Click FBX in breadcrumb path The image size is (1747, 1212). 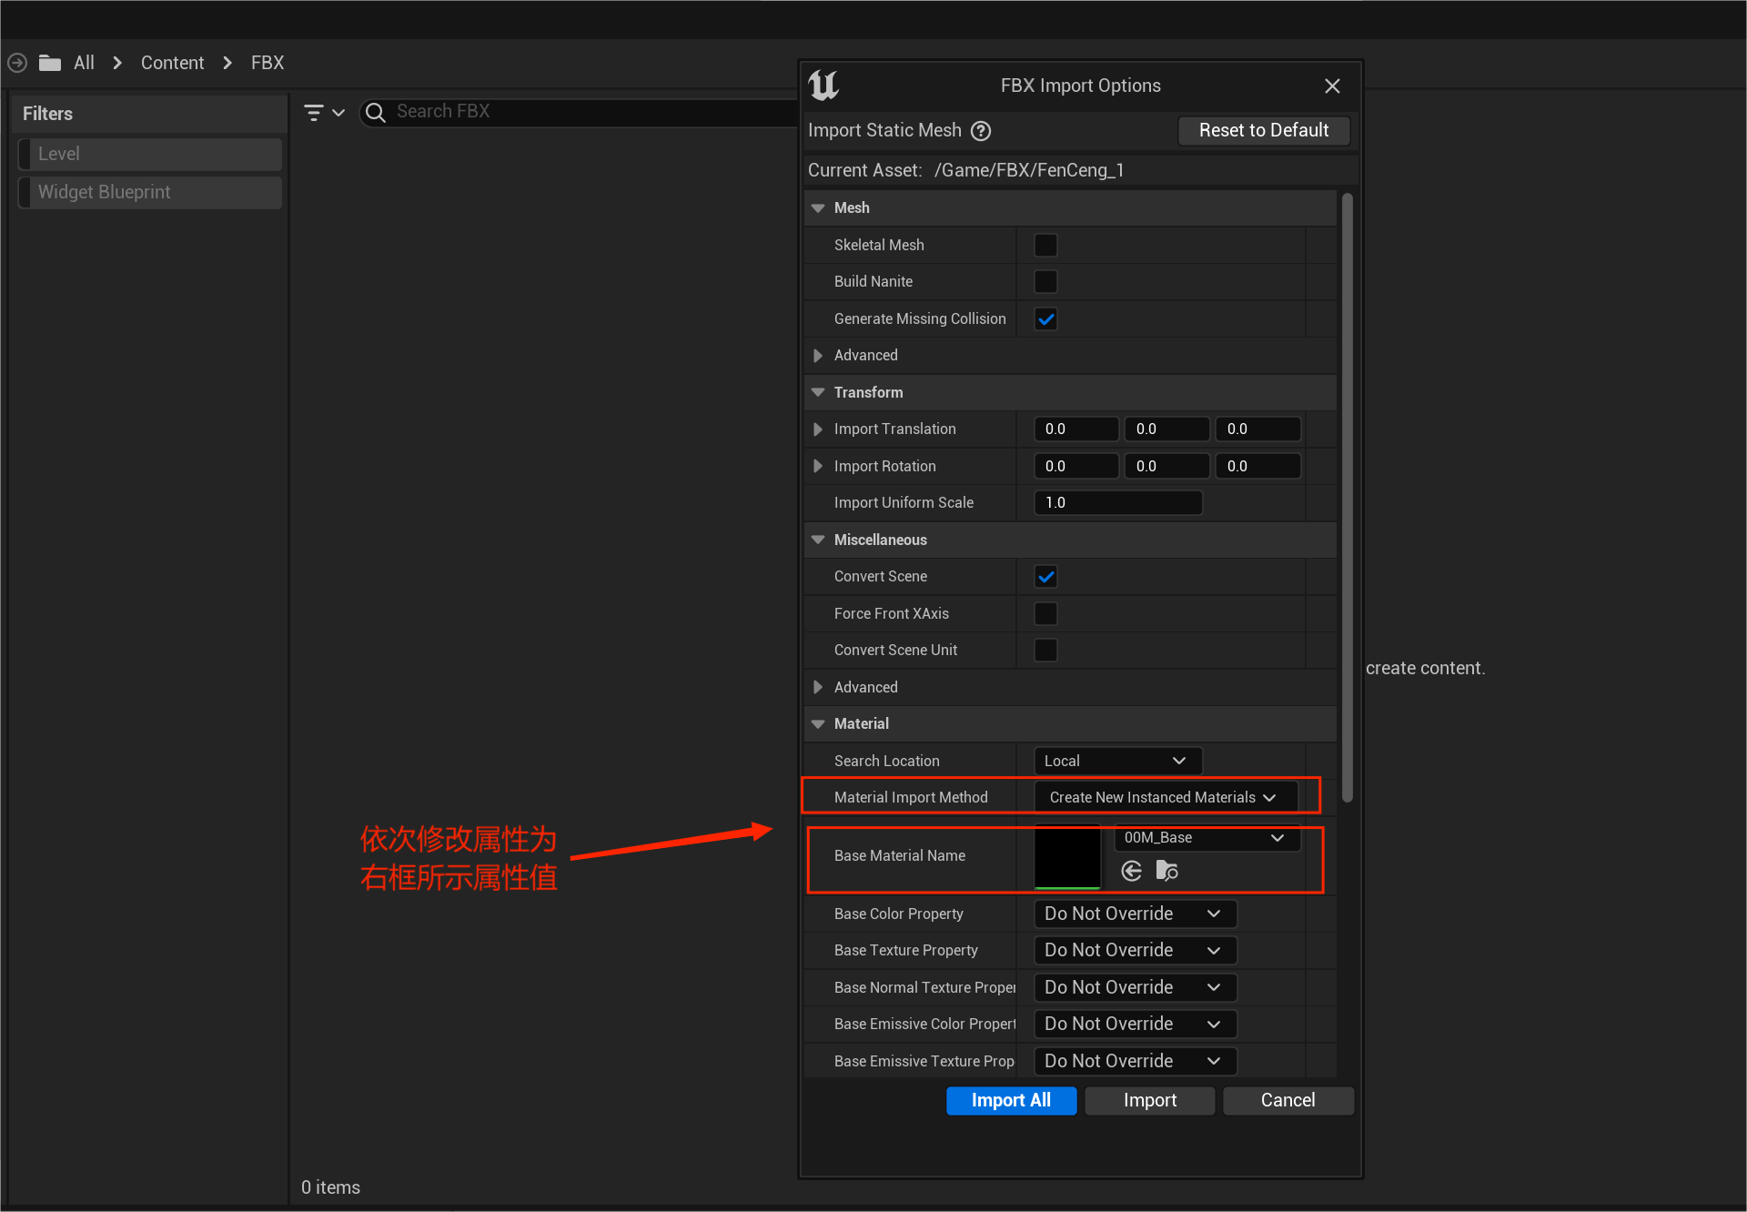point(268,63)
